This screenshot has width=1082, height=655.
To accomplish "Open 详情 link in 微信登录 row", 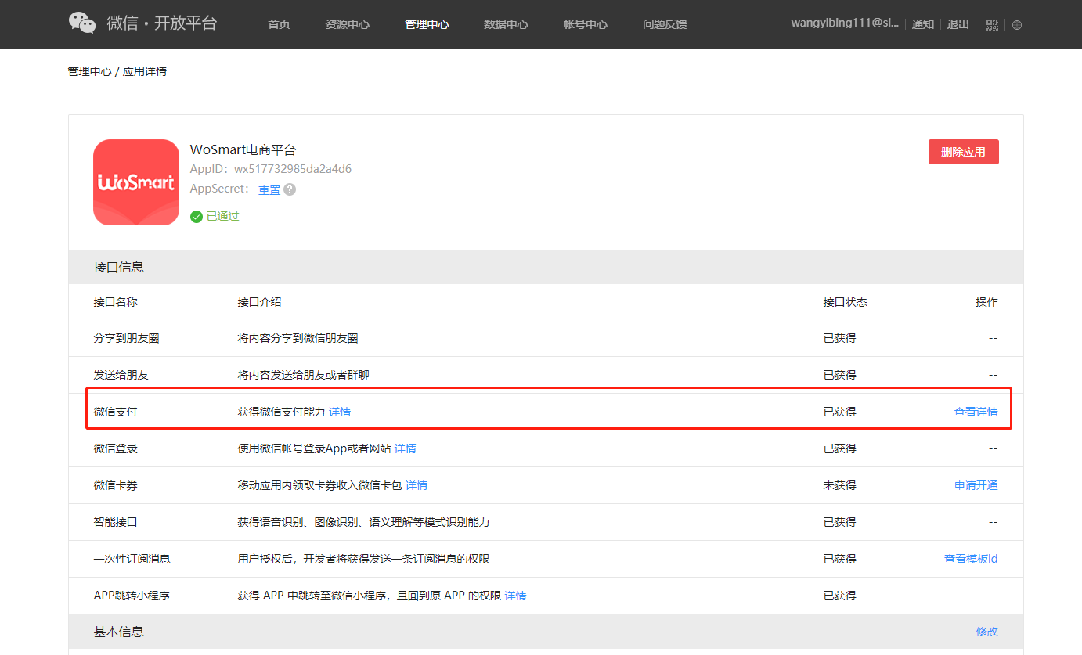I will pos(406,448).
